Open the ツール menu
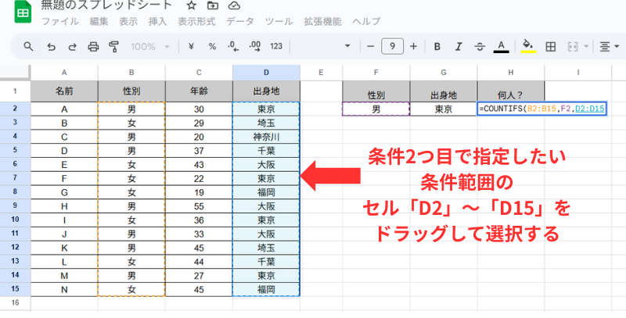The height and width of the screenshot is (318, 626). (x=279, y=22)
